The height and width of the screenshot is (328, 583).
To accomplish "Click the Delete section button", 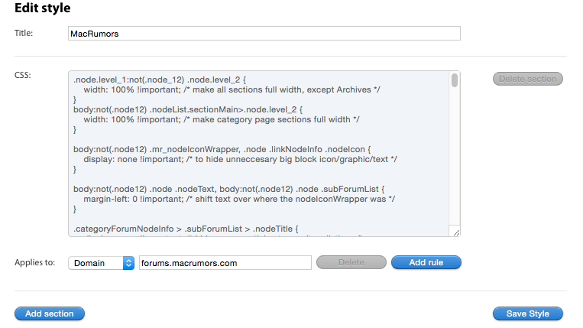I will tap(527, 79).
